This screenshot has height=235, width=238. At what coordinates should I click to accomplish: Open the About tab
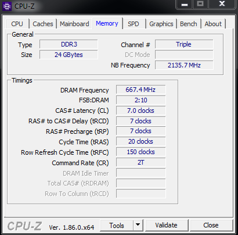click(x=213, y=24)
